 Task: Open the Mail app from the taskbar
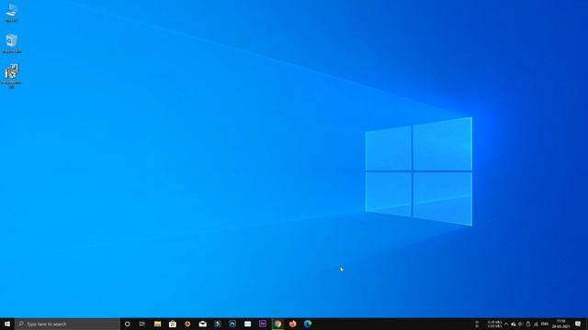[202, 324]
